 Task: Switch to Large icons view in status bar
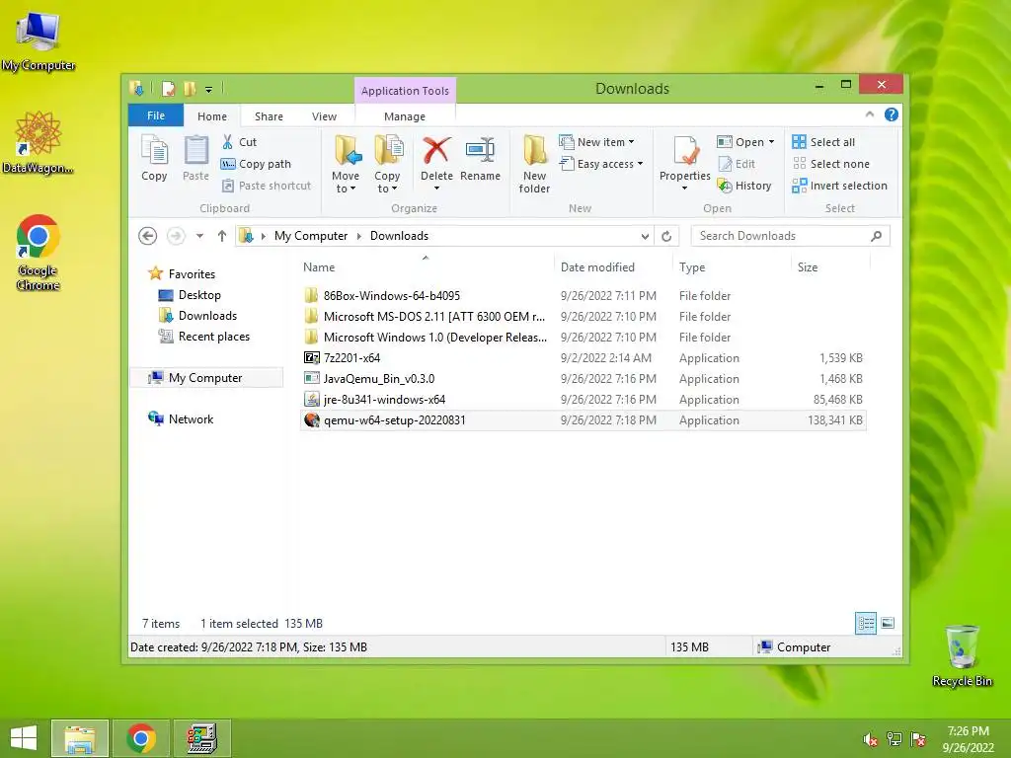pos(888,624)
